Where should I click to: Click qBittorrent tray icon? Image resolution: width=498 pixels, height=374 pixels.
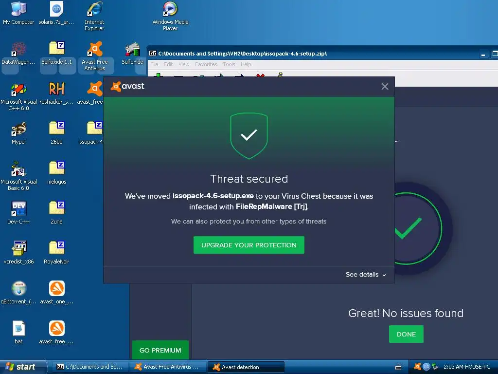pos(426,367)
